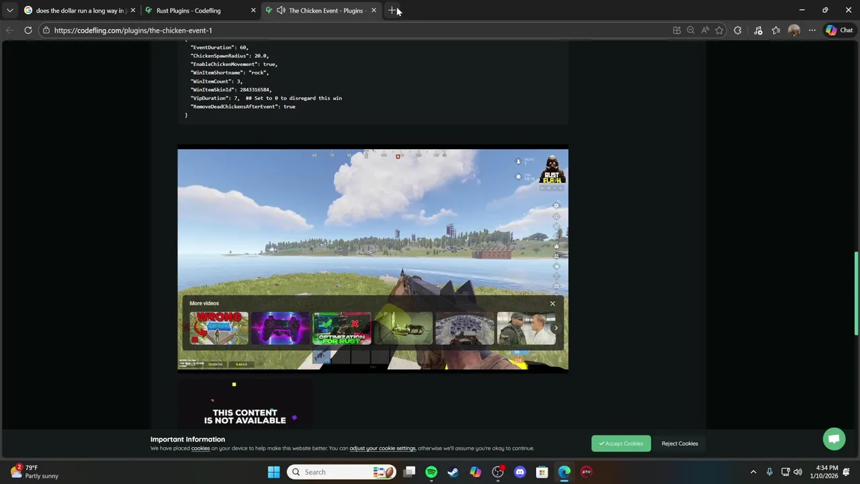This screenshot has width=860, height=484.
Task: Open Task View on the taskbar
Action: pyautogui.click(x=409, y=472)
